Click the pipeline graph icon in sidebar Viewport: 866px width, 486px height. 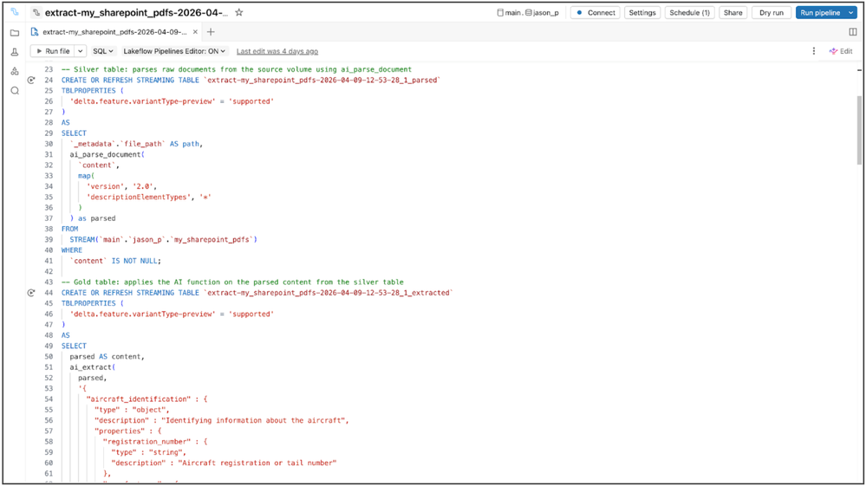[x=15, y=71]
